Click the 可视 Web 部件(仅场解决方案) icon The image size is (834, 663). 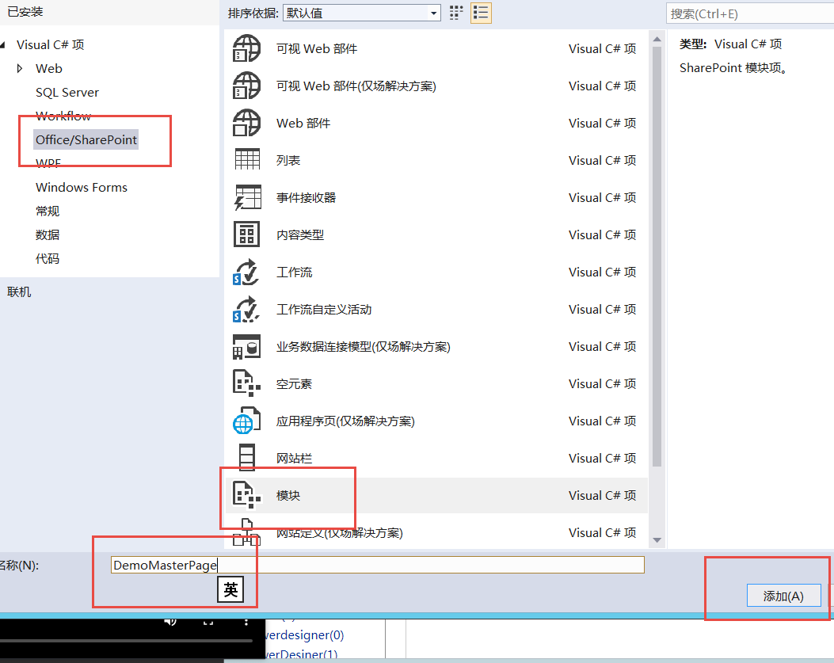click(247, 86)
